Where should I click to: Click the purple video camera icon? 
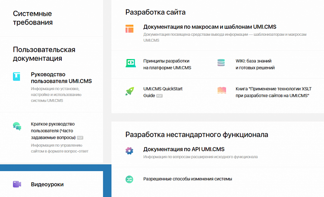(17, 184)
